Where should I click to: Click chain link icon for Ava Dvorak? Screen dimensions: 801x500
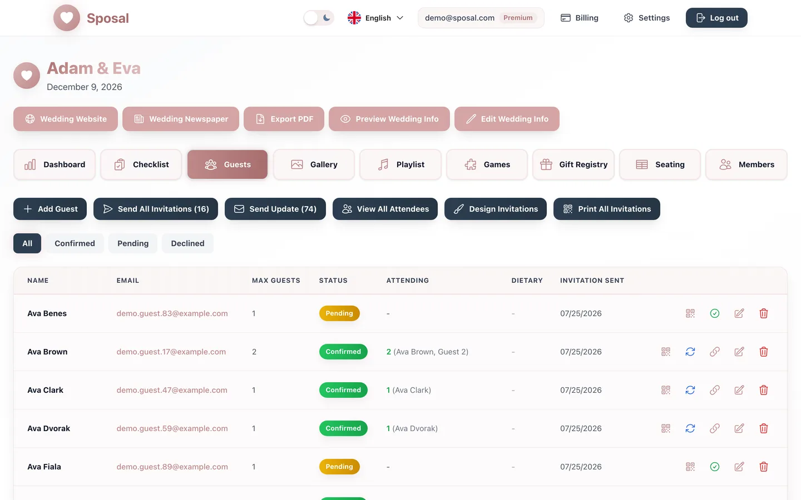click(x=715, y=428)
